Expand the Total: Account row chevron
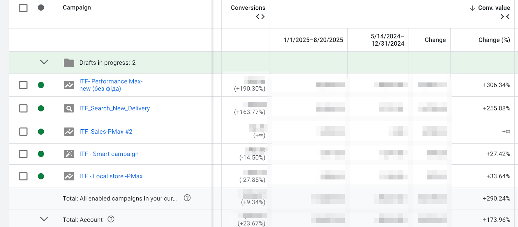The width and height of the screenshot is (518, 227). coord(44,219)
